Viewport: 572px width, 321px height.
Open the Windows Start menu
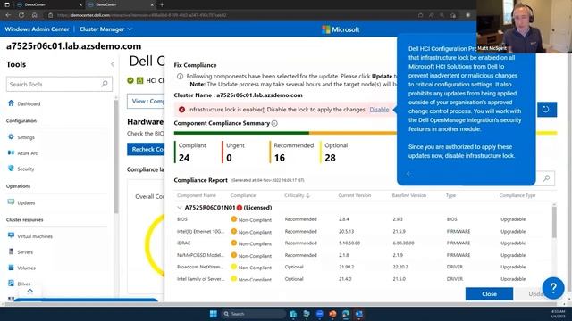(214, 314)
